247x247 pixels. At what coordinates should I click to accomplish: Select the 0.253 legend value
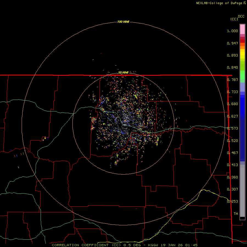coord(232,201)
